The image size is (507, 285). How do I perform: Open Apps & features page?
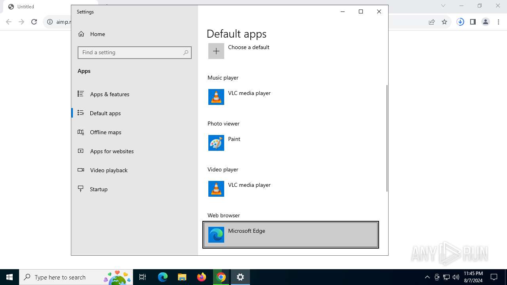134,94
